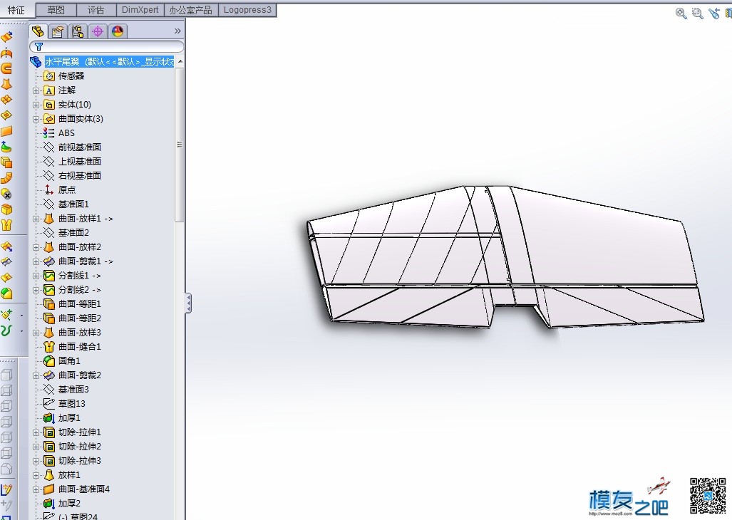Click the Previous View icon
This screenshot has height=520, width=732.
point(713,14)
